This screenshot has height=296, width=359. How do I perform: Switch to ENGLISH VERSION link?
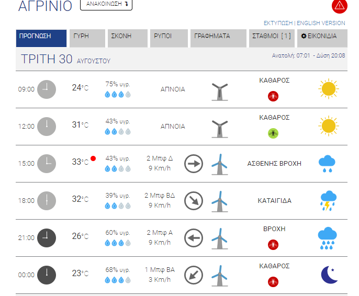pyautogui.click(x=321, y=23)
